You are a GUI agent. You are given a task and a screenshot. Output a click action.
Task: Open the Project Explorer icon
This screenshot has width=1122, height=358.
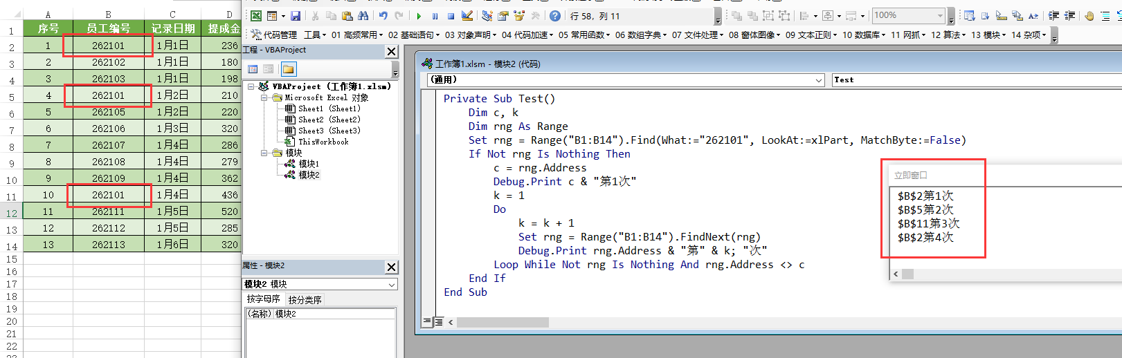[x=487, y=16]
